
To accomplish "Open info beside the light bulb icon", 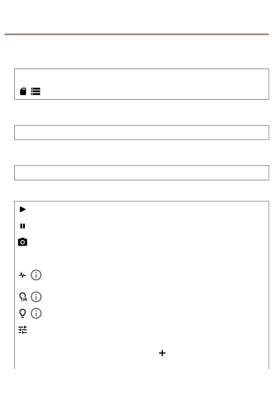I will 36,313.
